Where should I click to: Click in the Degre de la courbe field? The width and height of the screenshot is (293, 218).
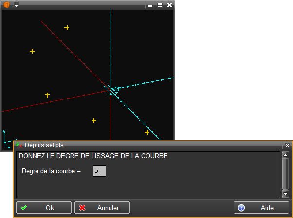coord(99,171)
